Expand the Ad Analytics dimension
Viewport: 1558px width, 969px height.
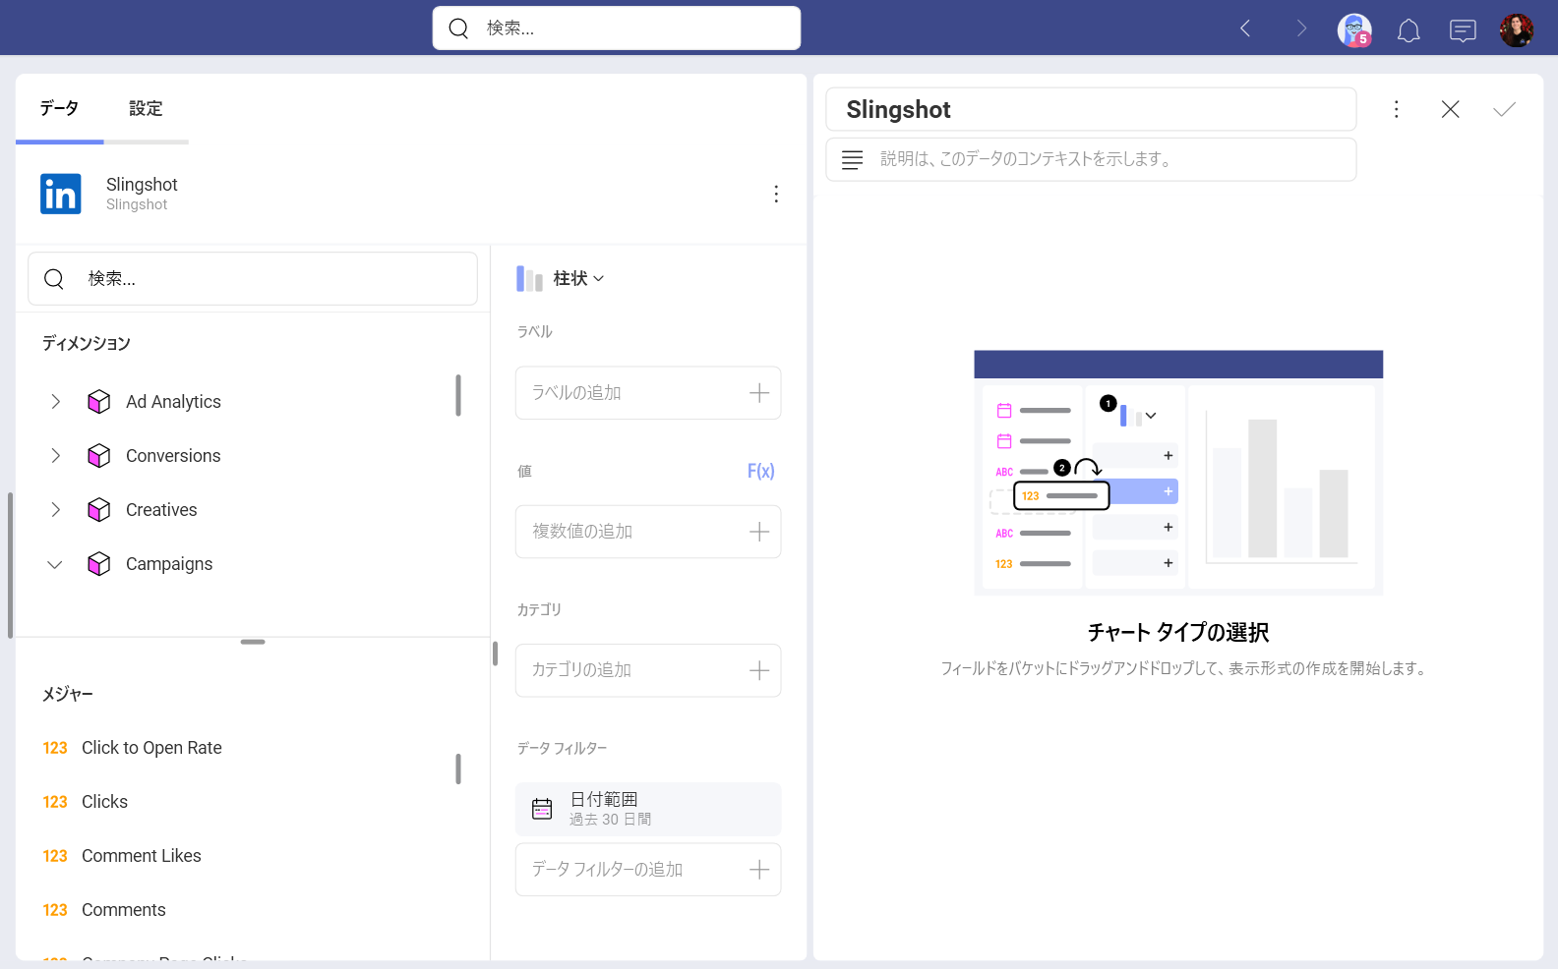click(x=56, y=402)
